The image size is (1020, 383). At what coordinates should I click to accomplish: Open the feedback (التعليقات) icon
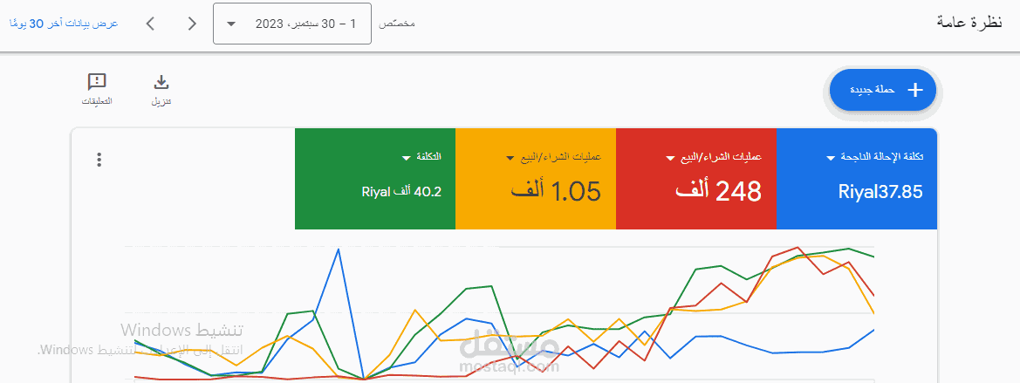click(97, 82)
